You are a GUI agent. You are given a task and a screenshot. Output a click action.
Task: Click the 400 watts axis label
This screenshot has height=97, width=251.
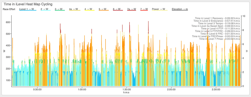[8, 46]
